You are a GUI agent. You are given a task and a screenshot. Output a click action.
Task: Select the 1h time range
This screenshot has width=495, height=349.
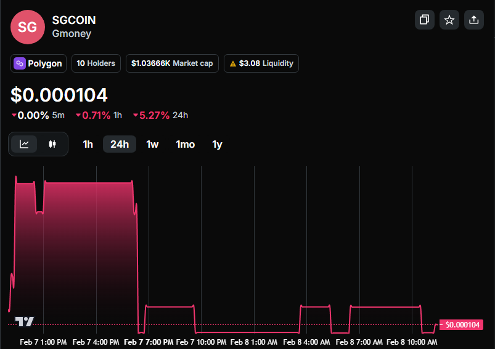pos(88,145)
